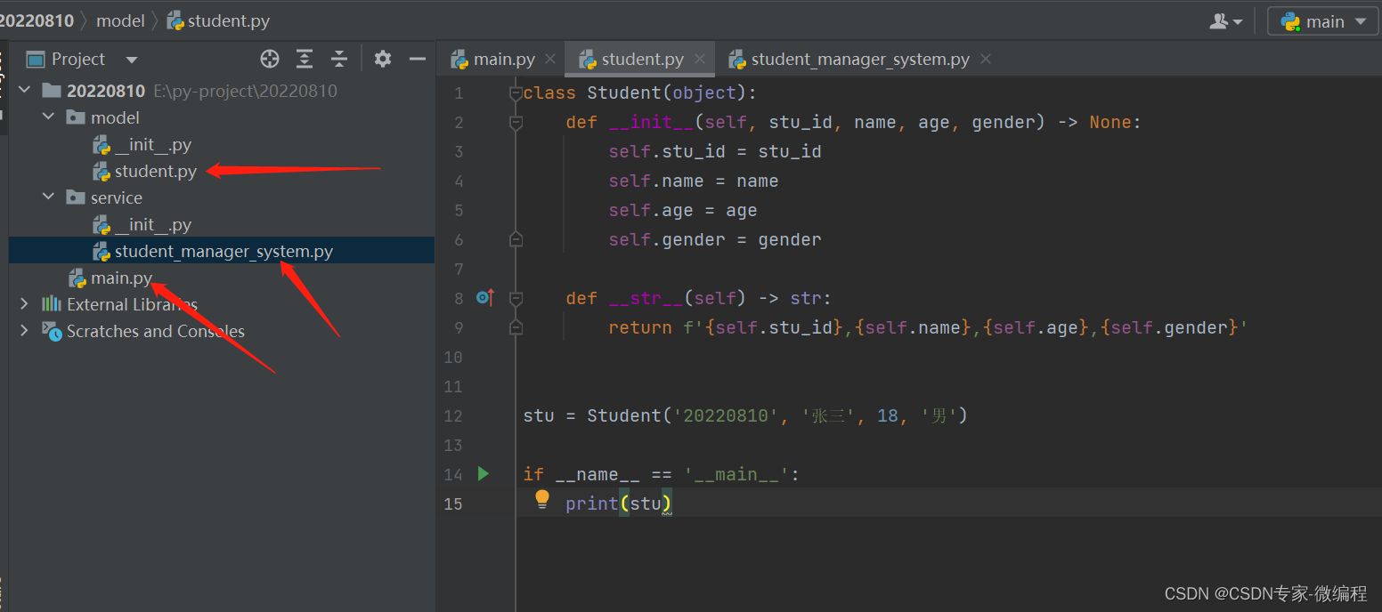Select __init__.py under model folder

[x=153, y=144]
